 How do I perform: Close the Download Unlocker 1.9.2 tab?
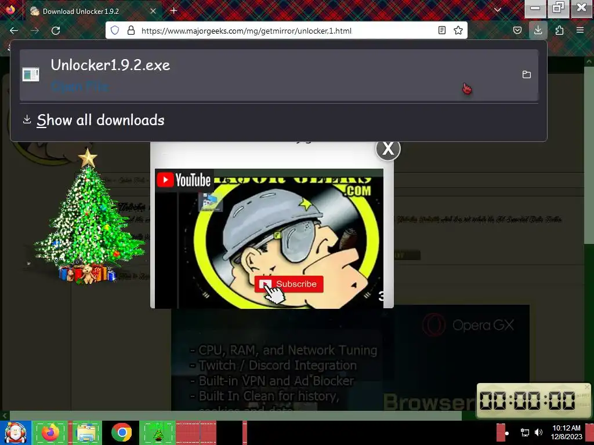pos(153,11)
